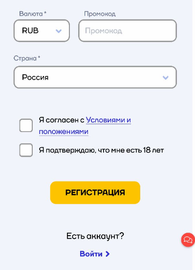The width and height of the screenshot is (195, 270).
Task: Click the 'Валюта *' field label
Action: pyautogui.click(x=33, y=14)
